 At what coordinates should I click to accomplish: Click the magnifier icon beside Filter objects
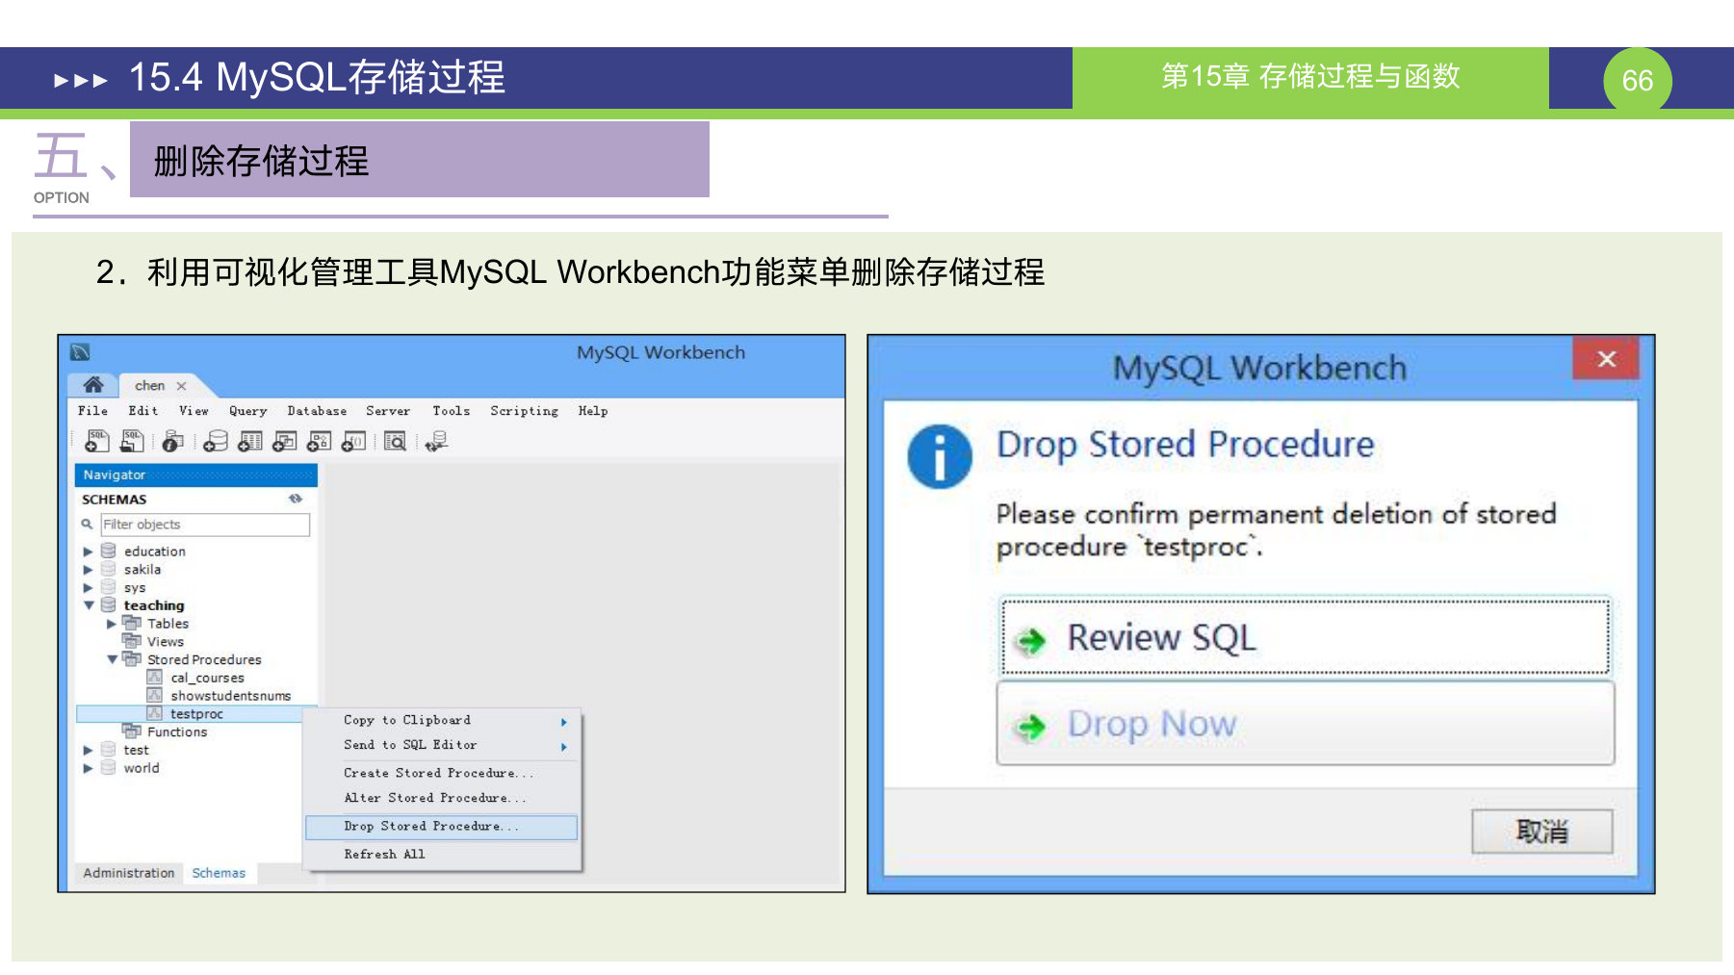click(x=87, y=525)
